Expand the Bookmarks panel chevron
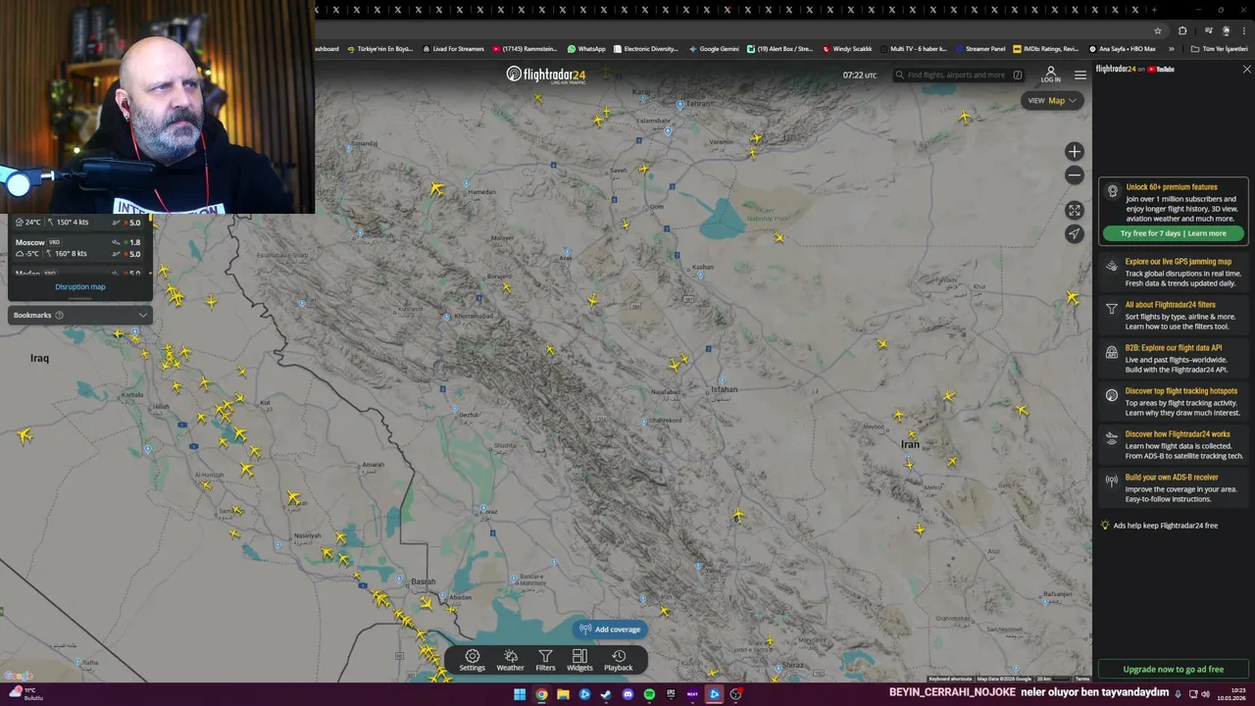The width and height of the screenshot is (1255, 706). [x=142, y=315]
